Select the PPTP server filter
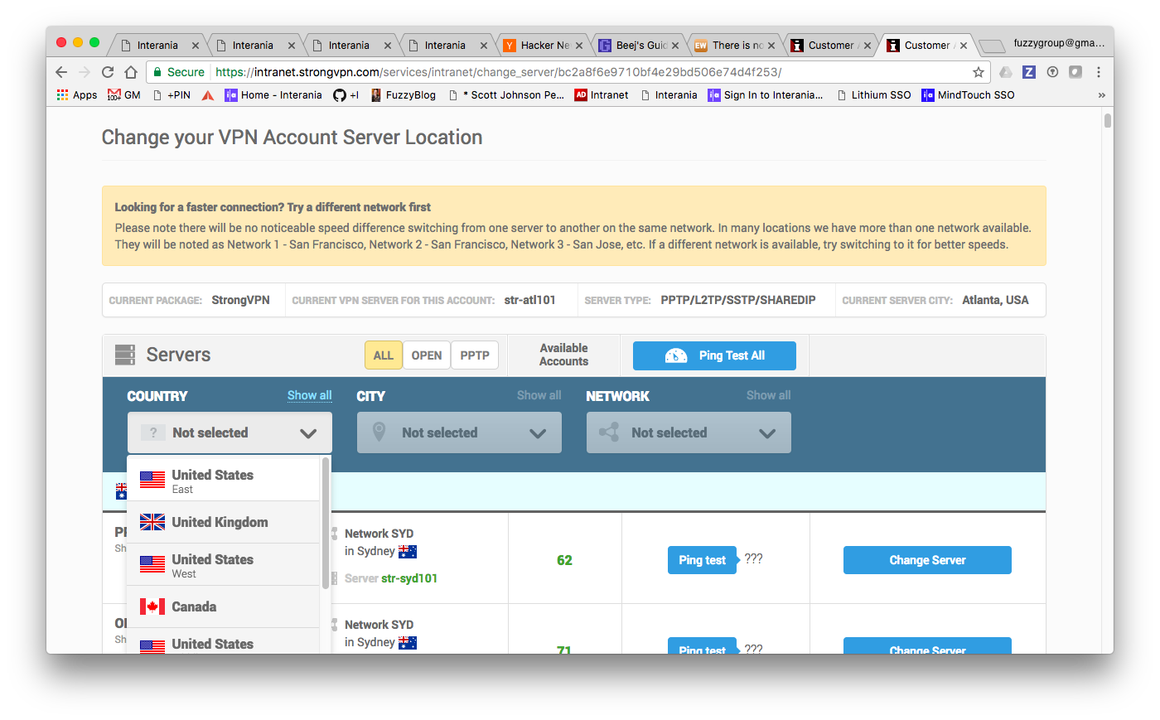The width and height of the screenshot is (1160, 720). click(475, 355)
